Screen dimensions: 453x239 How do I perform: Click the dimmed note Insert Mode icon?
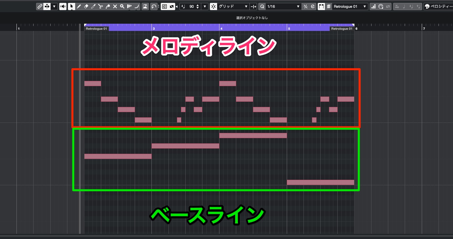404,6
